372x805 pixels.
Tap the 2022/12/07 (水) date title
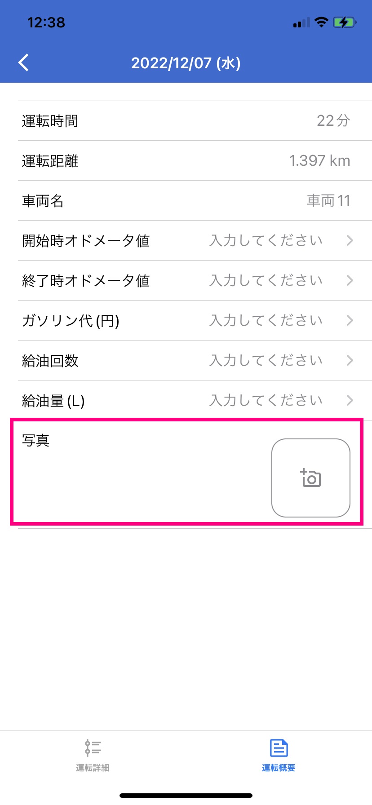(186, 63)
